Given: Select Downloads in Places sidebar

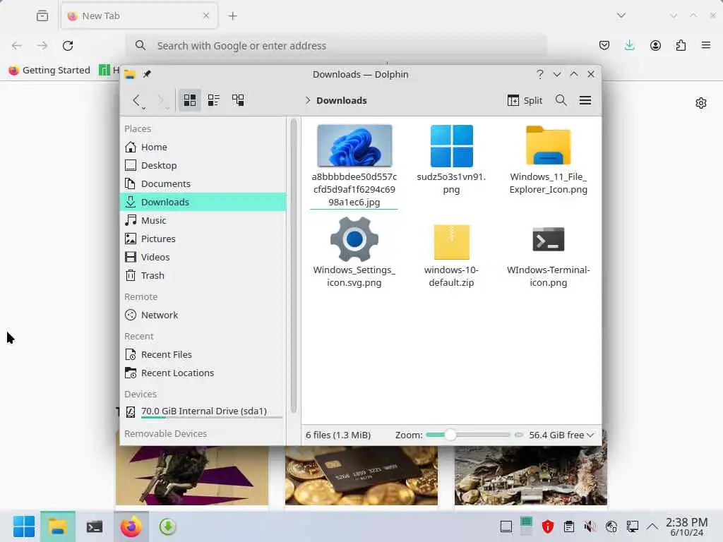Looking at the screenshot, I should pos(203,202).
